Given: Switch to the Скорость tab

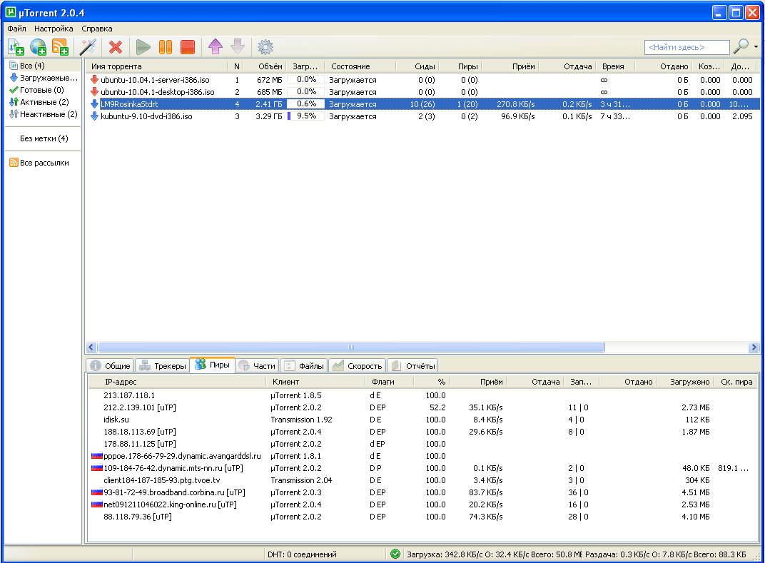Looking at the screenshot, I should click(x=358, y=365).
